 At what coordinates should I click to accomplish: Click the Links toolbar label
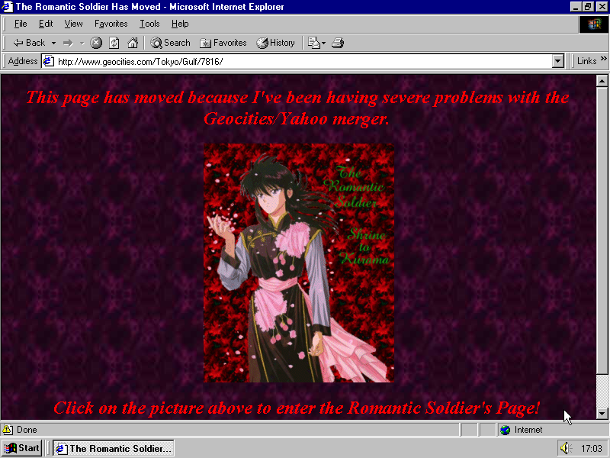(x=586, y=61)
